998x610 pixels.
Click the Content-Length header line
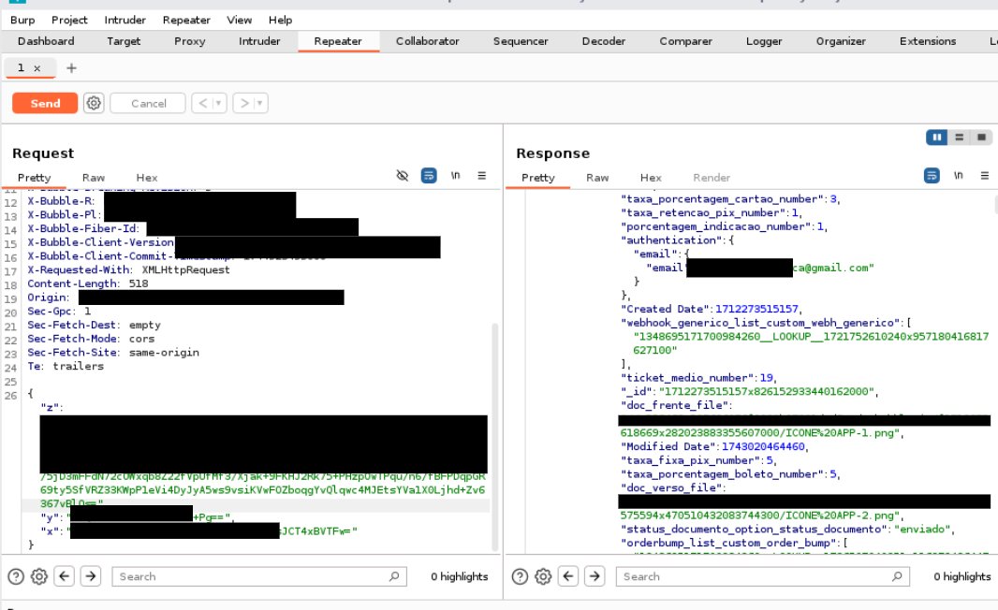87,283
